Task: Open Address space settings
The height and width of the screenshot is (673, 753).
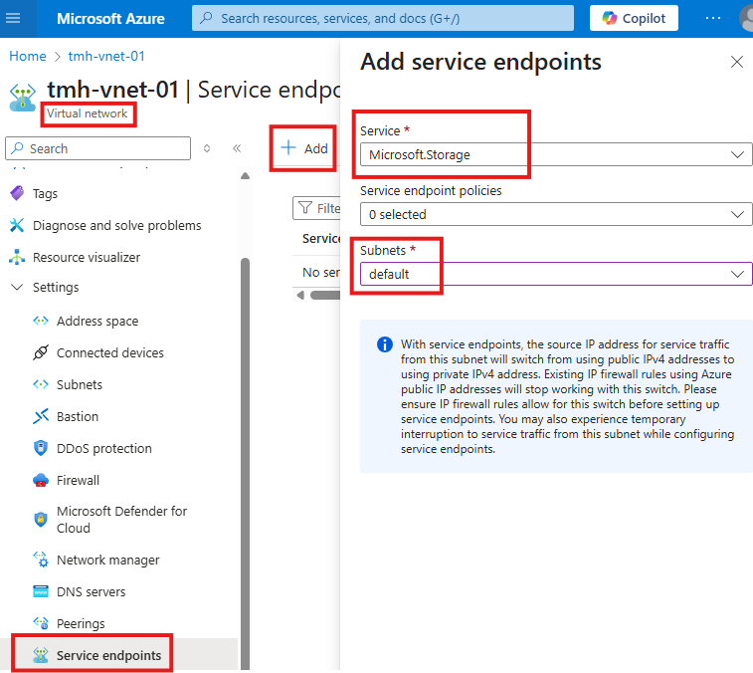Action: point(97,322)
